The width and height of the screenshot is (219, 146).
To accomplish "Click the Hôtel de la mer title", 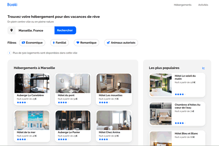I will click(x=26, y=132).
